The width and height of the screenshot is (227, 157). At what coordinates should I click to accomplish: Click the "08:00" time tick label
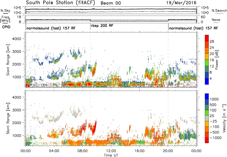(83, 151)
